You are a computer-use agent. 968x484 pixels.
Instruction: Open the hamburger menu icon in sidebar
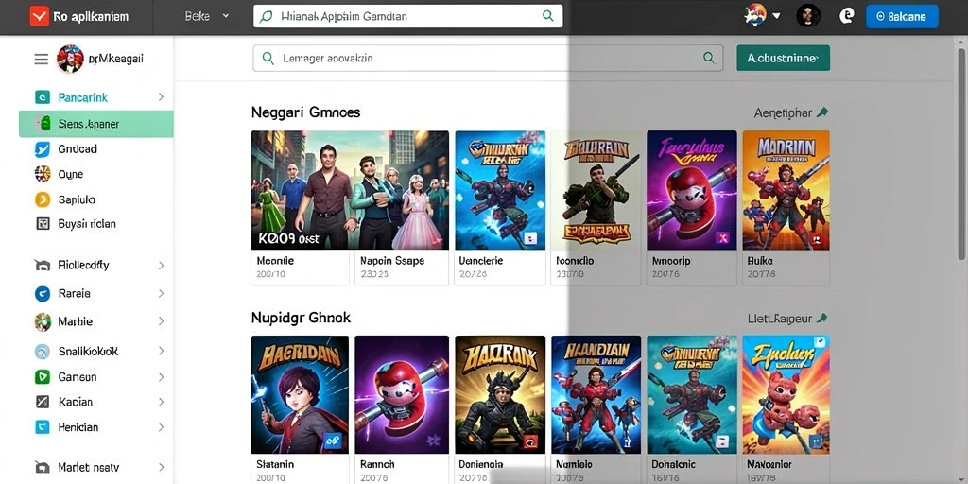point(42,59)
